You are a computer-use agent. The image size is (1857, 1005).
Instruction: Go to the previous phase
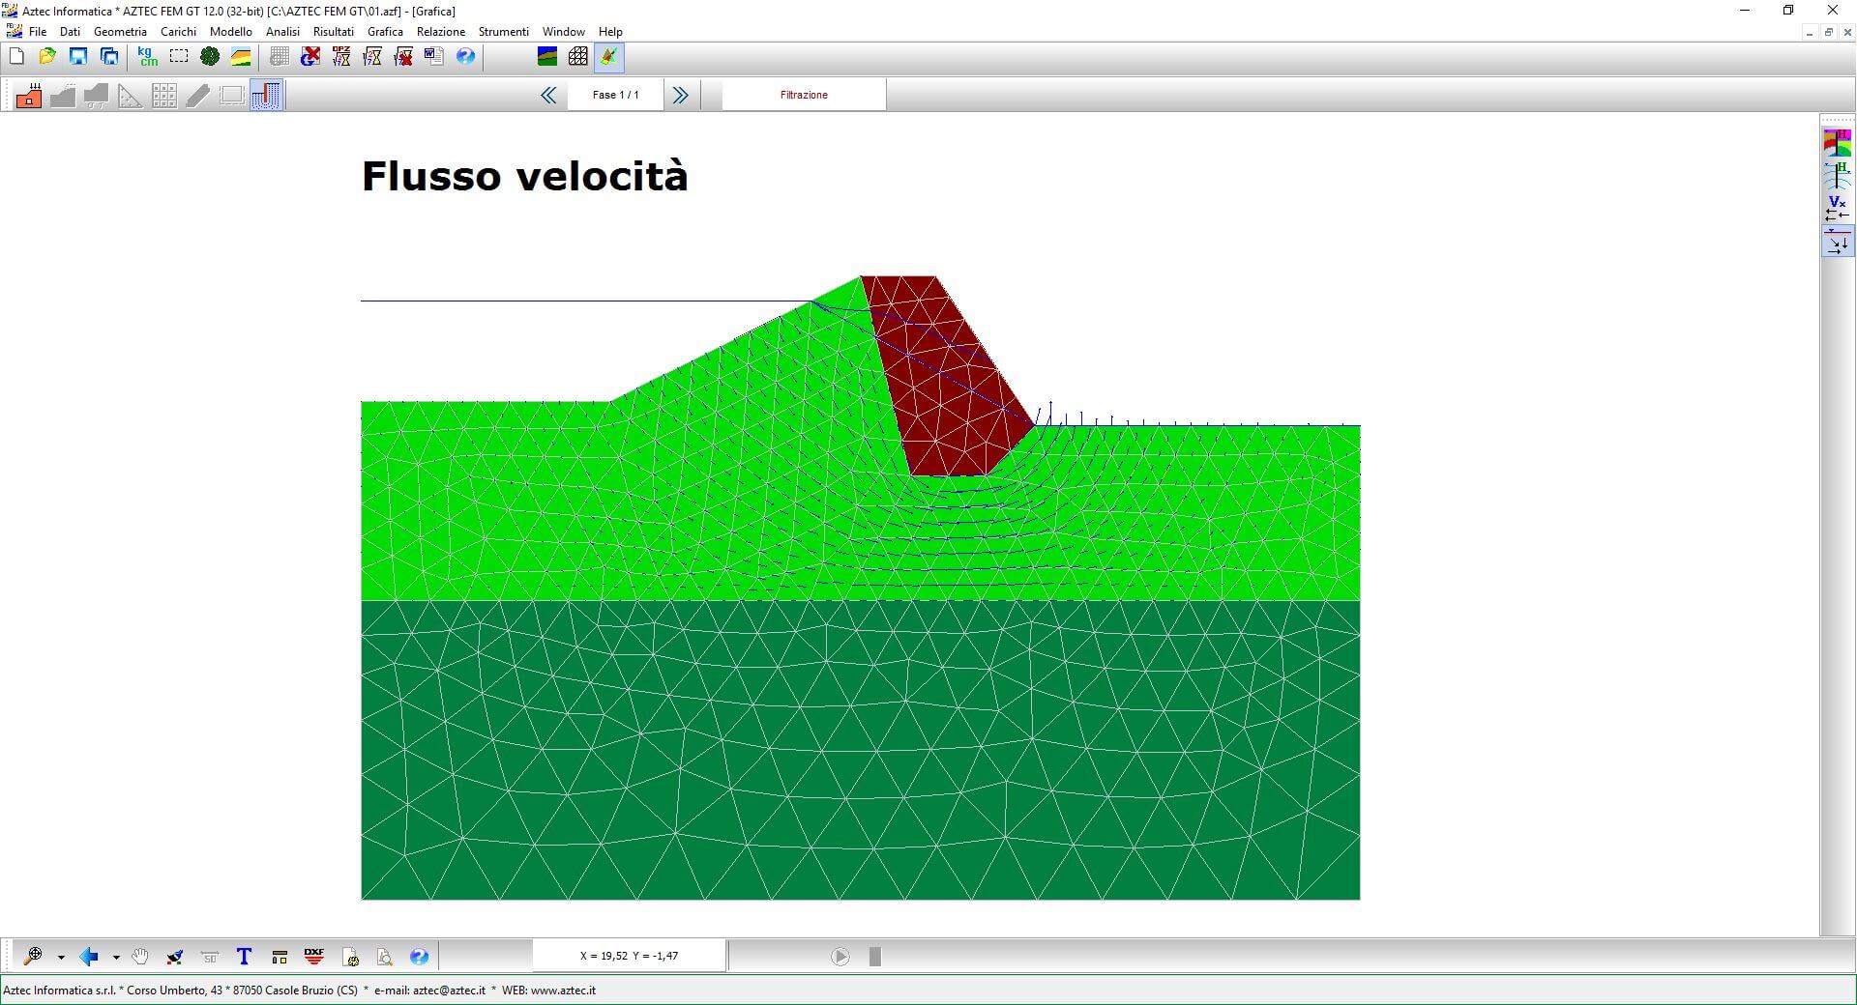point(548,95)
